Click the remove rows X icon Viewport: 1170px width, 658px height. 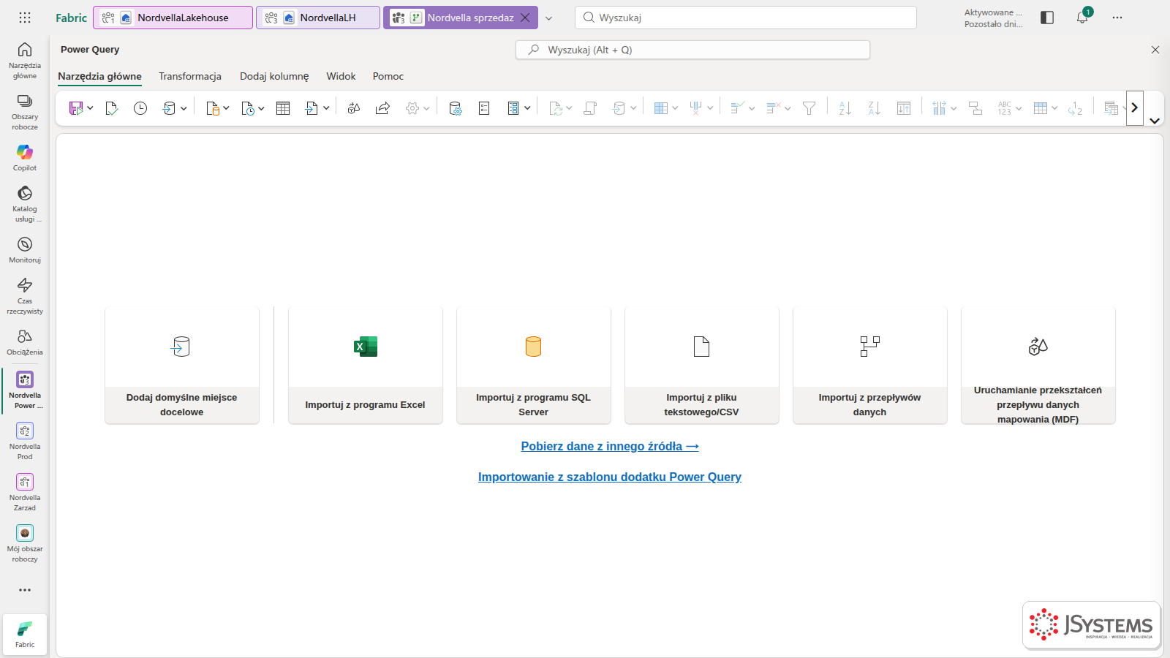click(x=774, y=108)
